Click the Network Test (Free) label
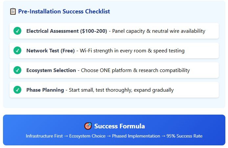The image size is (228, 148). tap(51, 51)
